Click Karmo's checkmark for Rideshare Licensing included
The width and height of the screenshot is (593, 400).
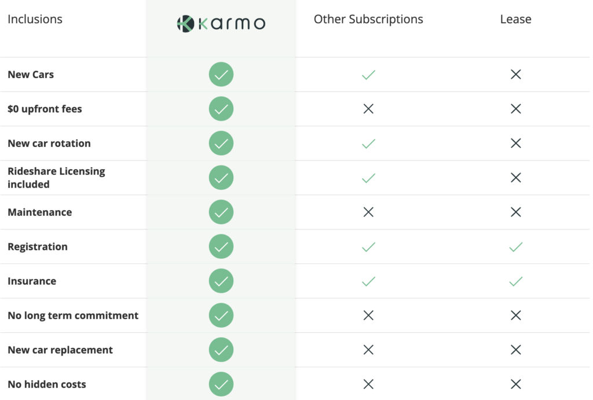pos(221,178)
